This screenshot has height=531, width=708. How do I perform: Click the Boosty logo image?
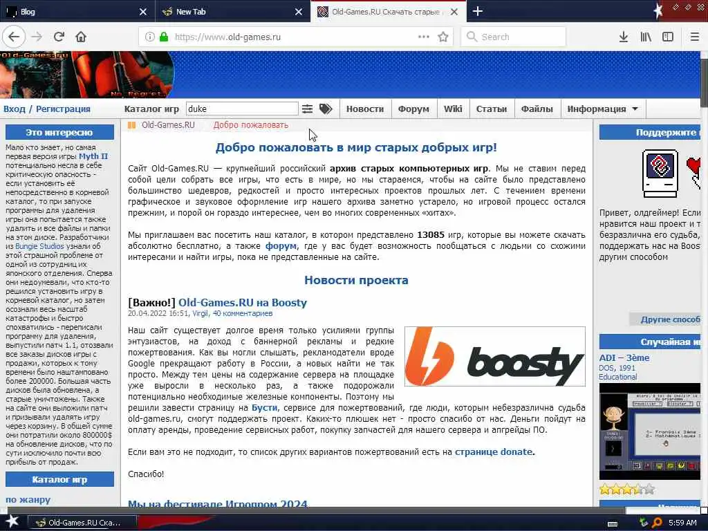[x=495, y=356]
